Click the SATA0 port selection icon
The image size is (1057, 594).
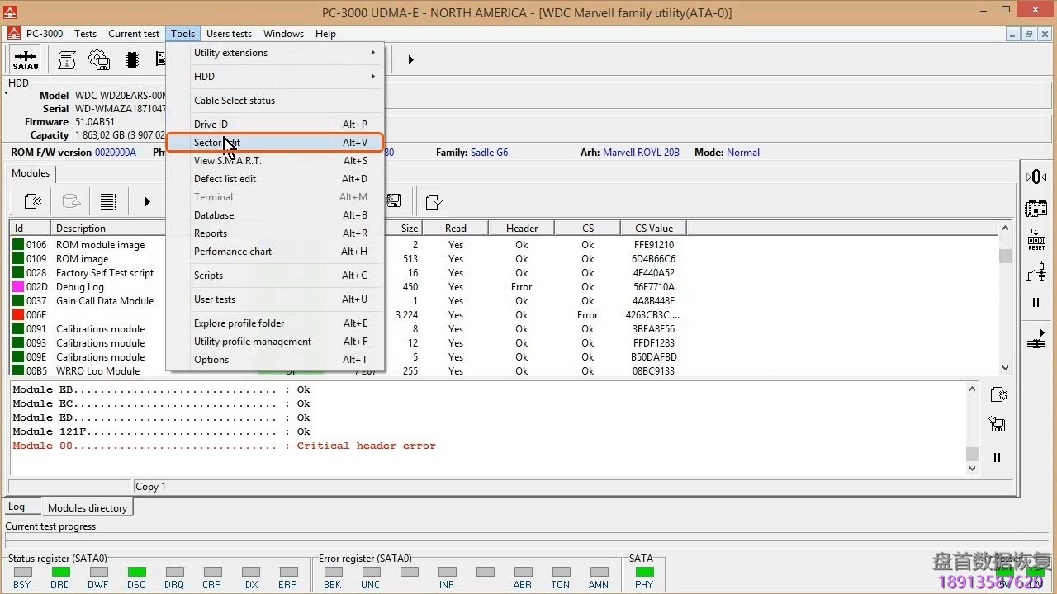tap(25, 59)
